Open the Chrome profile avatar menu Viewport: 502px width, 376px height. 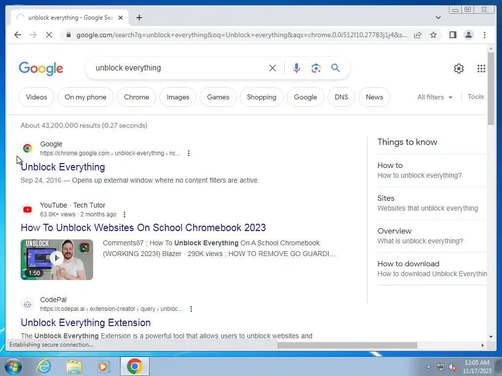point(469,35)
